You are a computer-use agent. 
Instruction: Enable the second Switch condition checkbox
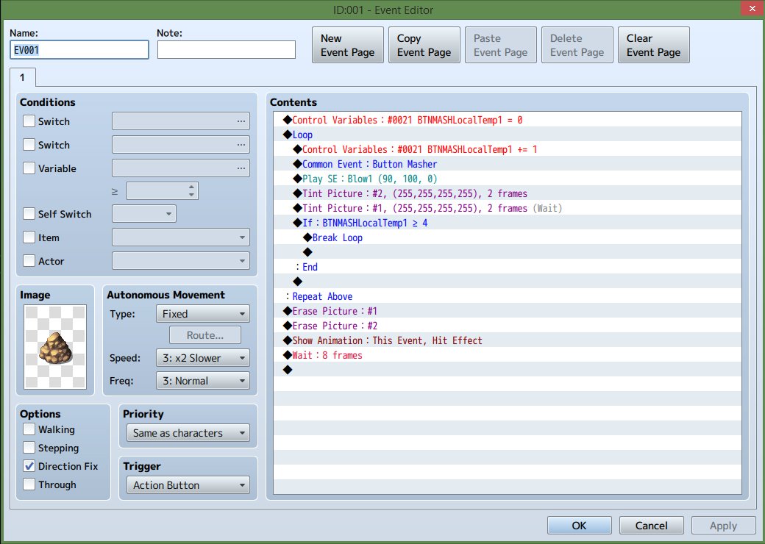[29, 145]
